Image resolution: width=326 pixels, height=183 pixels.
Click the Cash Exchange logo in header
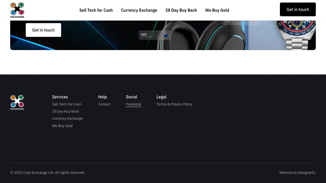tap(17, 10)
